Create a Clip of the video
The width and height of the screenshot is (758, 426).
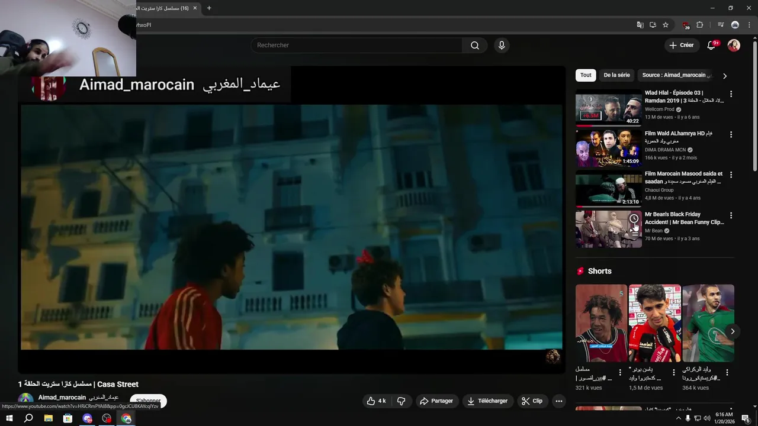pyautogui.click(x=532, y=401)
